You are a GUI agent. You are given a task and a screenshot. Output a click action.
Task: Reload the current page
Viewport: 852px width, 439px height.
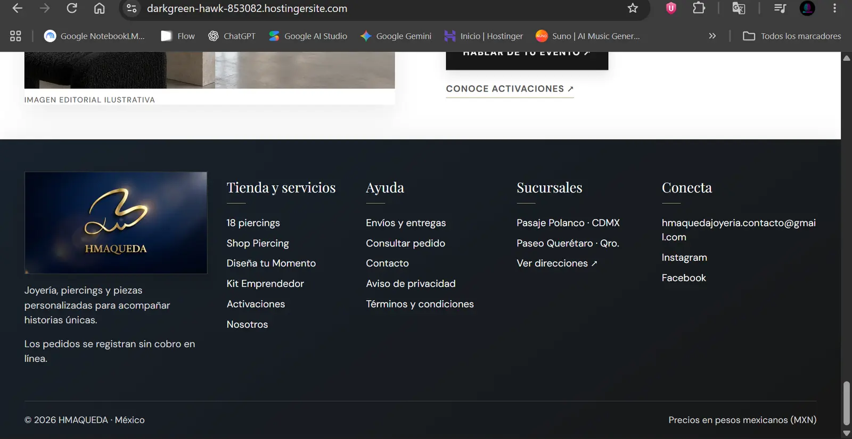coord(71,8)
